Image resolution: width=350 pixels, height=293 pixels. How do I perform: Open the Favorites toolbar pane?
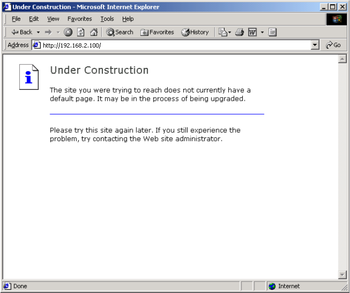157,32
